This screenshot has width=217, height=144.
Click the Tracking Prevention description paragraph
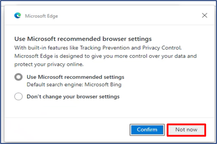[x=105, y=56]
